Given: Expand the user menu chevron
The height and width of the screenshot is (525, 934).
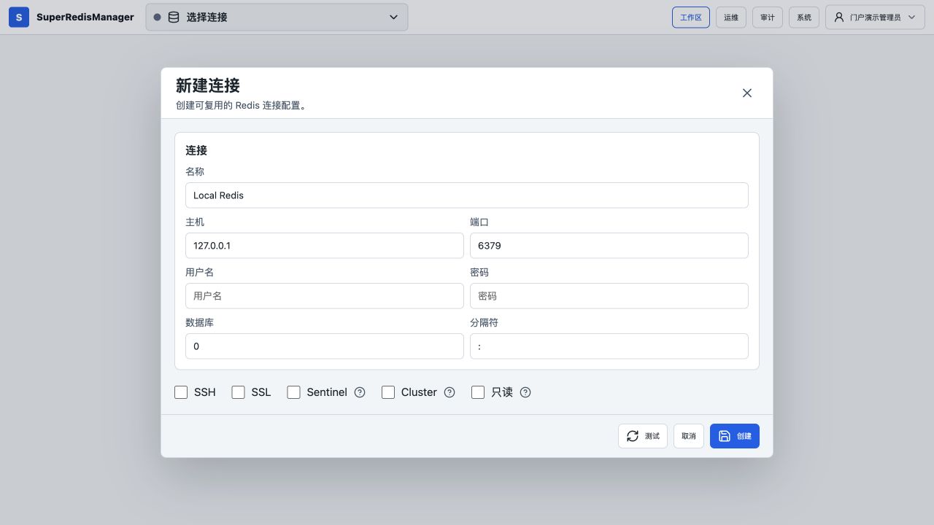Looking at the screenshot, I should point(911,17).
